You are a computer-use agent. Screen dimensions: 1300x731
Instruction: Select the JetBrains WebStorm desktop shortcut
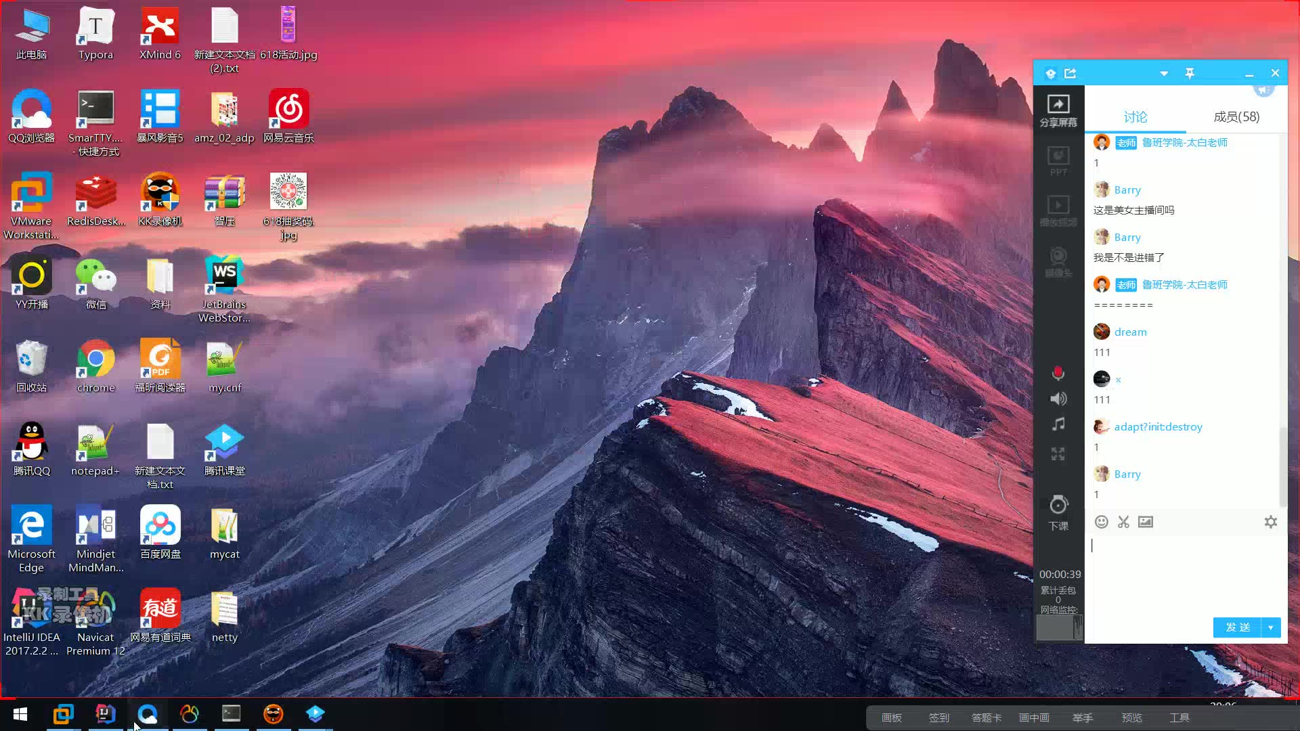(x=224, y=290)
